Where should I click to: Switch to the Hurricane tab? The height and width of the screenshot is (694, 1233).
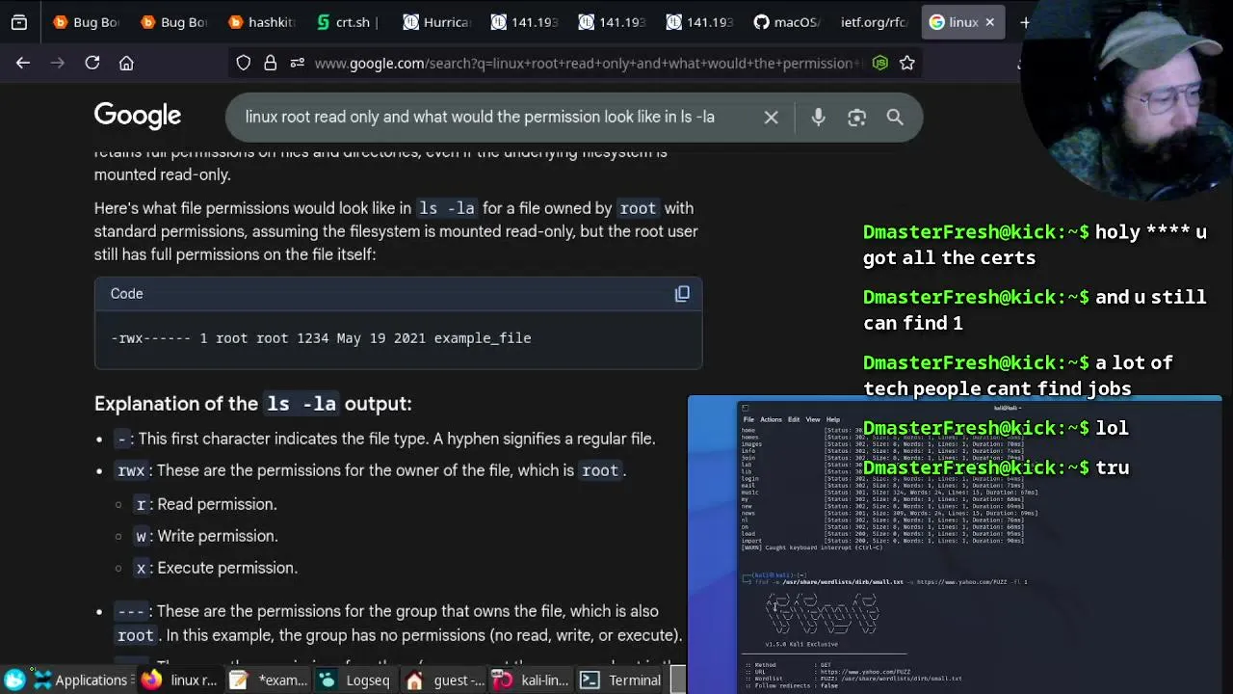point(436,22)
